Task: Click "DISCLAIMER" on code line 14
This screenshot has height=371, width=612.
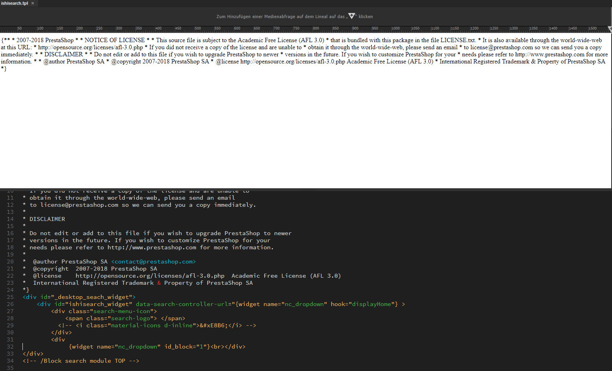Action: point(47,219)
